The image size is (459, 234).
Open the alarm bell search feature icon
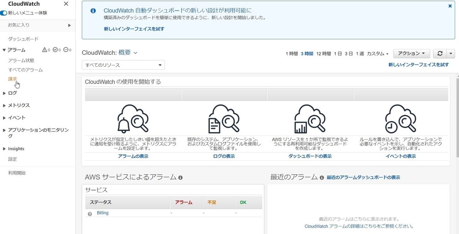133,119
